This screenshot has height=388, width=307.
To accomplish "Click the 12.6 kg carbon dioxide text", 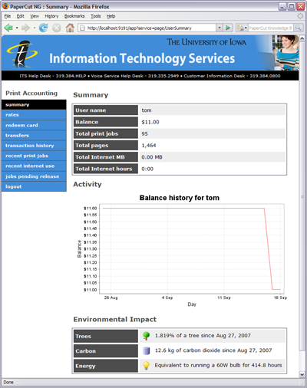I will tap(213, 350).
